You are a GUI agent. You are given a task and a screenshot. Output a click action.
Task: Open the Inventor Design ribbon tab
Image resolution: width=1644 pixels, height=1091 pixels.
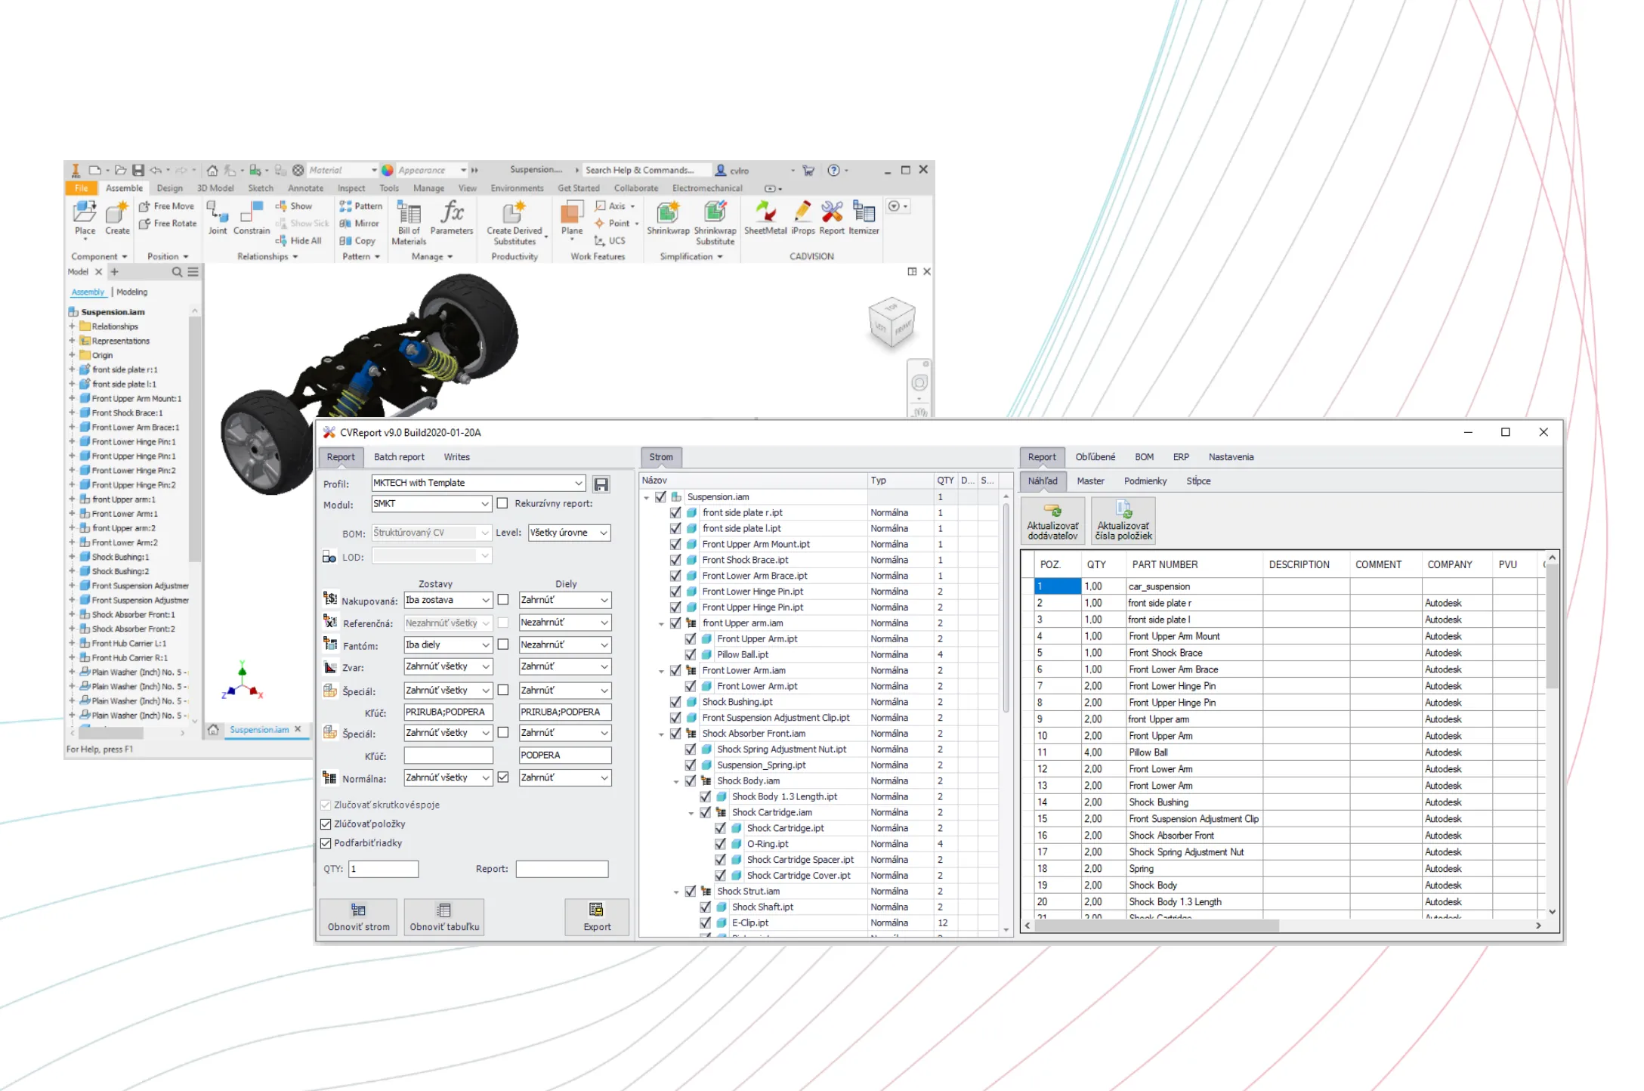[x=169, y=188]
